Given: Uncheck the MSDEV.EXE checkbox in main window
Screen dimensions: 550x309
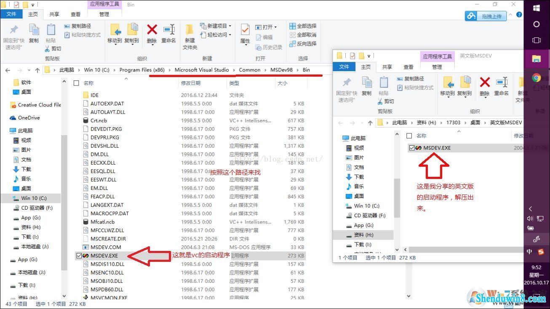Looking at the screenshot, I should point(79,256).
